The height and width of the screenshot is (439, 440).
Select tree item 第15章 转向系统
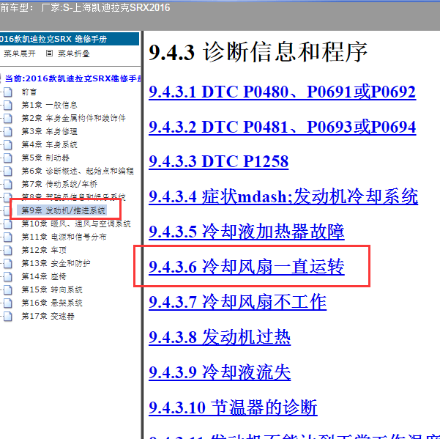coord(52,290)
